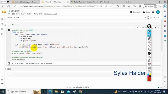
Task: Open a new browser tab plus
Action: 131,2
